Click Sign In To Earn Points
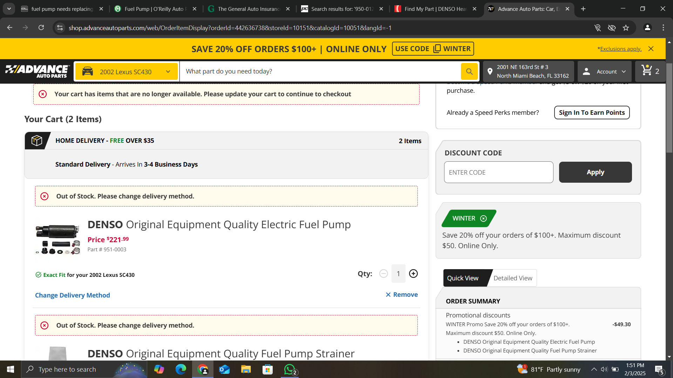This screenshot has height=378, width=673. pos(592,112)
